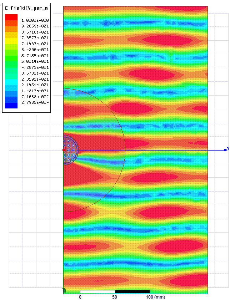Click legend value 1.4910e-001

35,91
